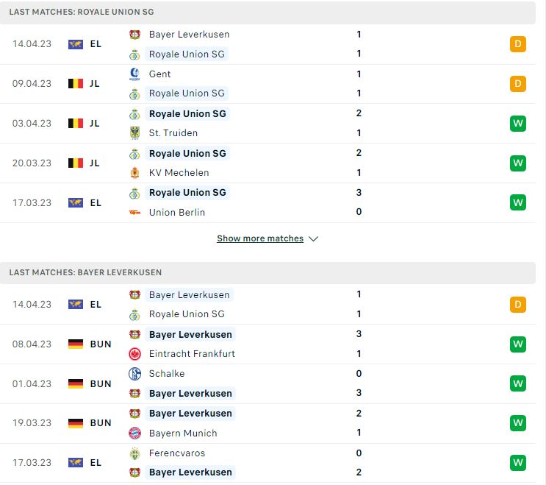Click the St. Truiden club crest

click(134, 133)
